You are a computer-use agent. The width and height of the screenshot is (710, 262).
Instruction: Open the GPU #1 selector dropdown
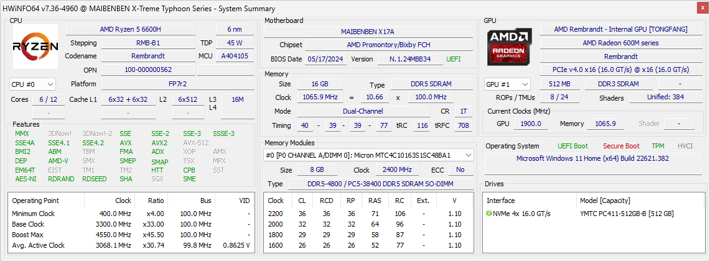[x=508, y=84]
